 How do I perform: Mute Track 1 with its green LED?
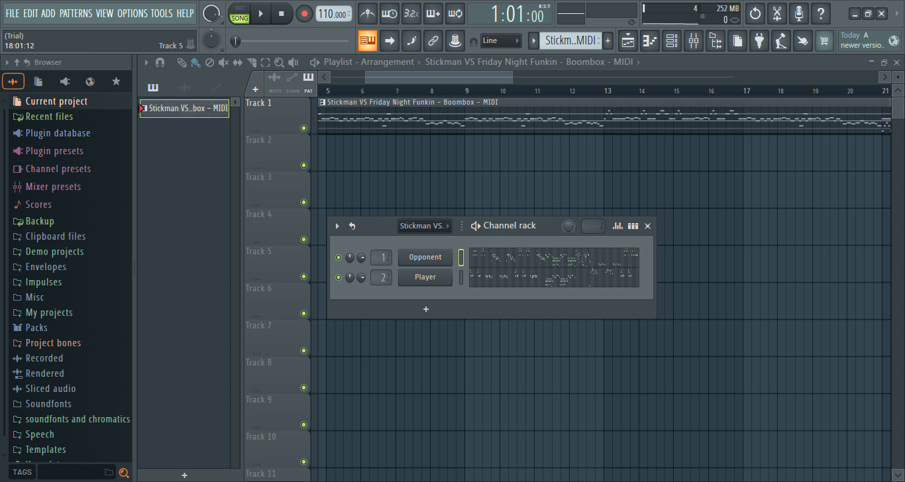click(x=303, y=128)
